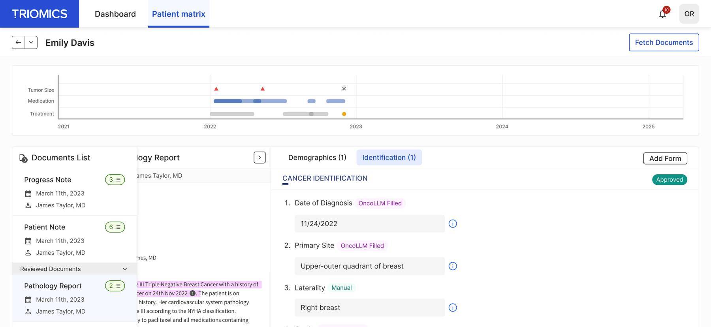Collapse the Reviewed Documents section
711x327 pixels.
pyautogui.click(x=125, y=269)
